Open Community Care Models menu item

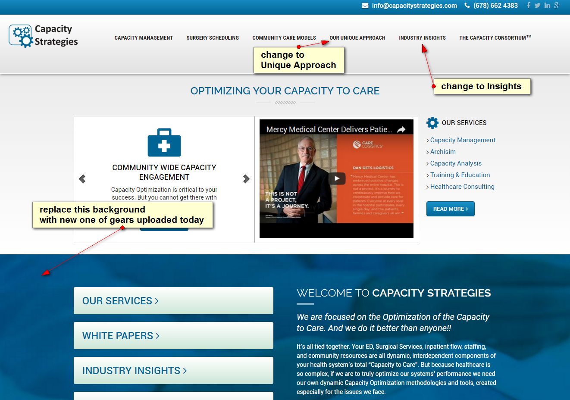coord(284,38)
